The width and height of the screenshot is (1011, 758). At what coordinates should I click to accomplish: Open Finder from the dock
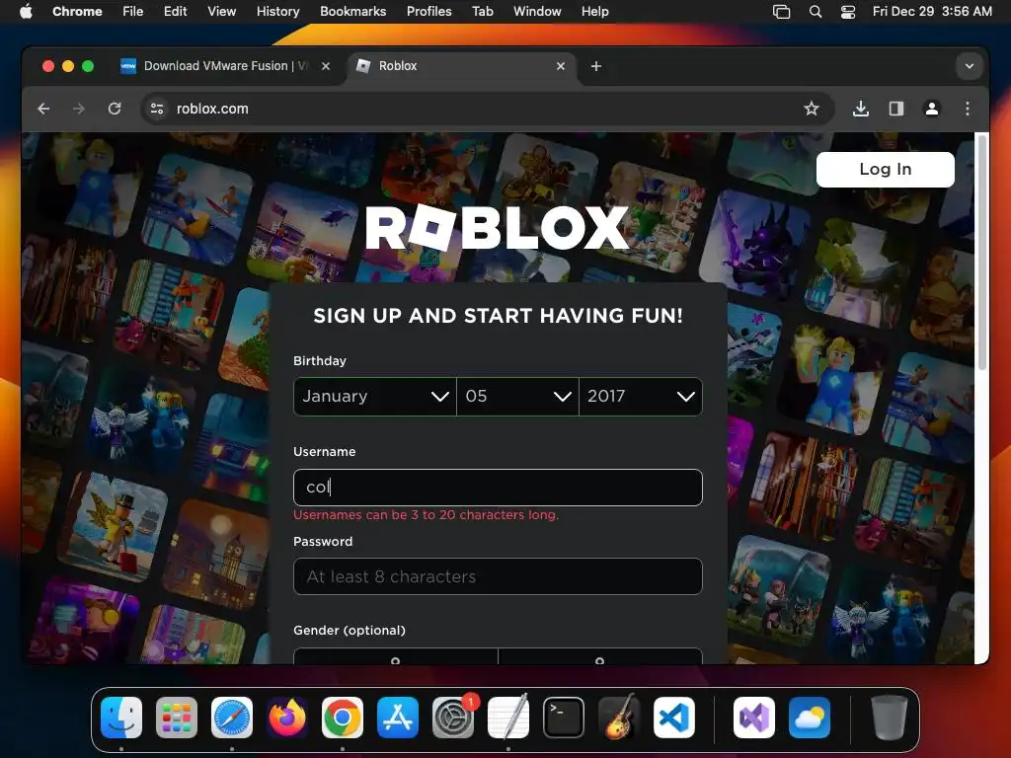pos(121,718)
